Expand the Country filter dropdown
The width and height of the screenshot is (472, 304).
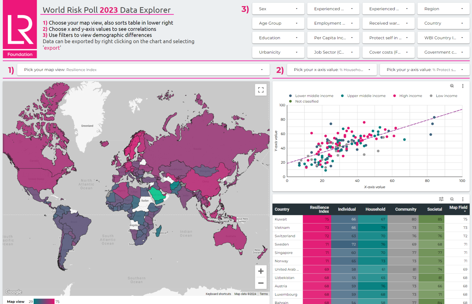(x=443, y=23)
